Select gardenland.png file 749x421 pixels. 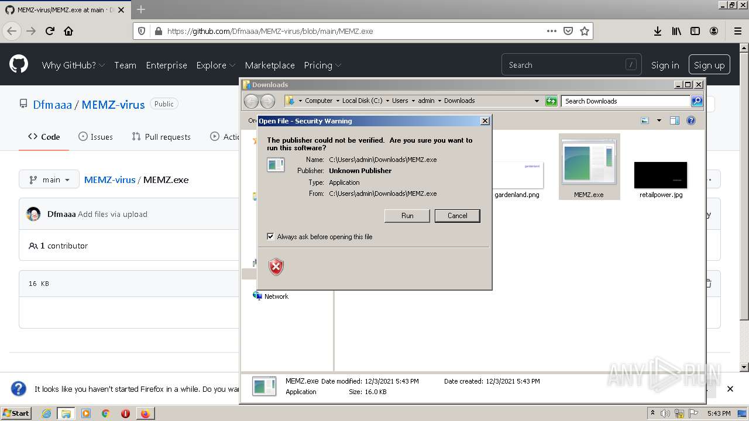click(517, 180)
